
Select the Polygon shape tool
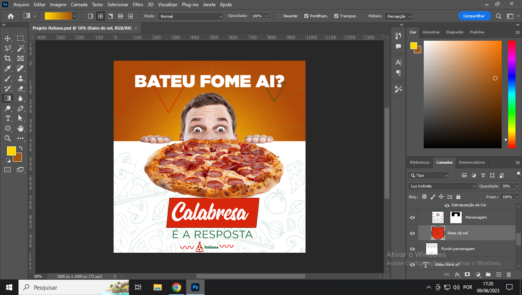8,128
